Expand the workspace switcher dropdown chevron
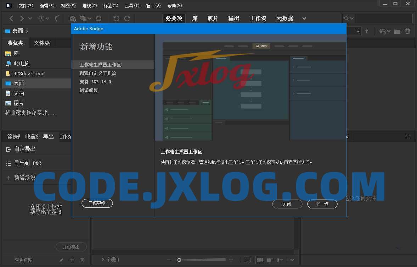The width and height of the screenshot is (417, 267). click(x=304, y=18)
